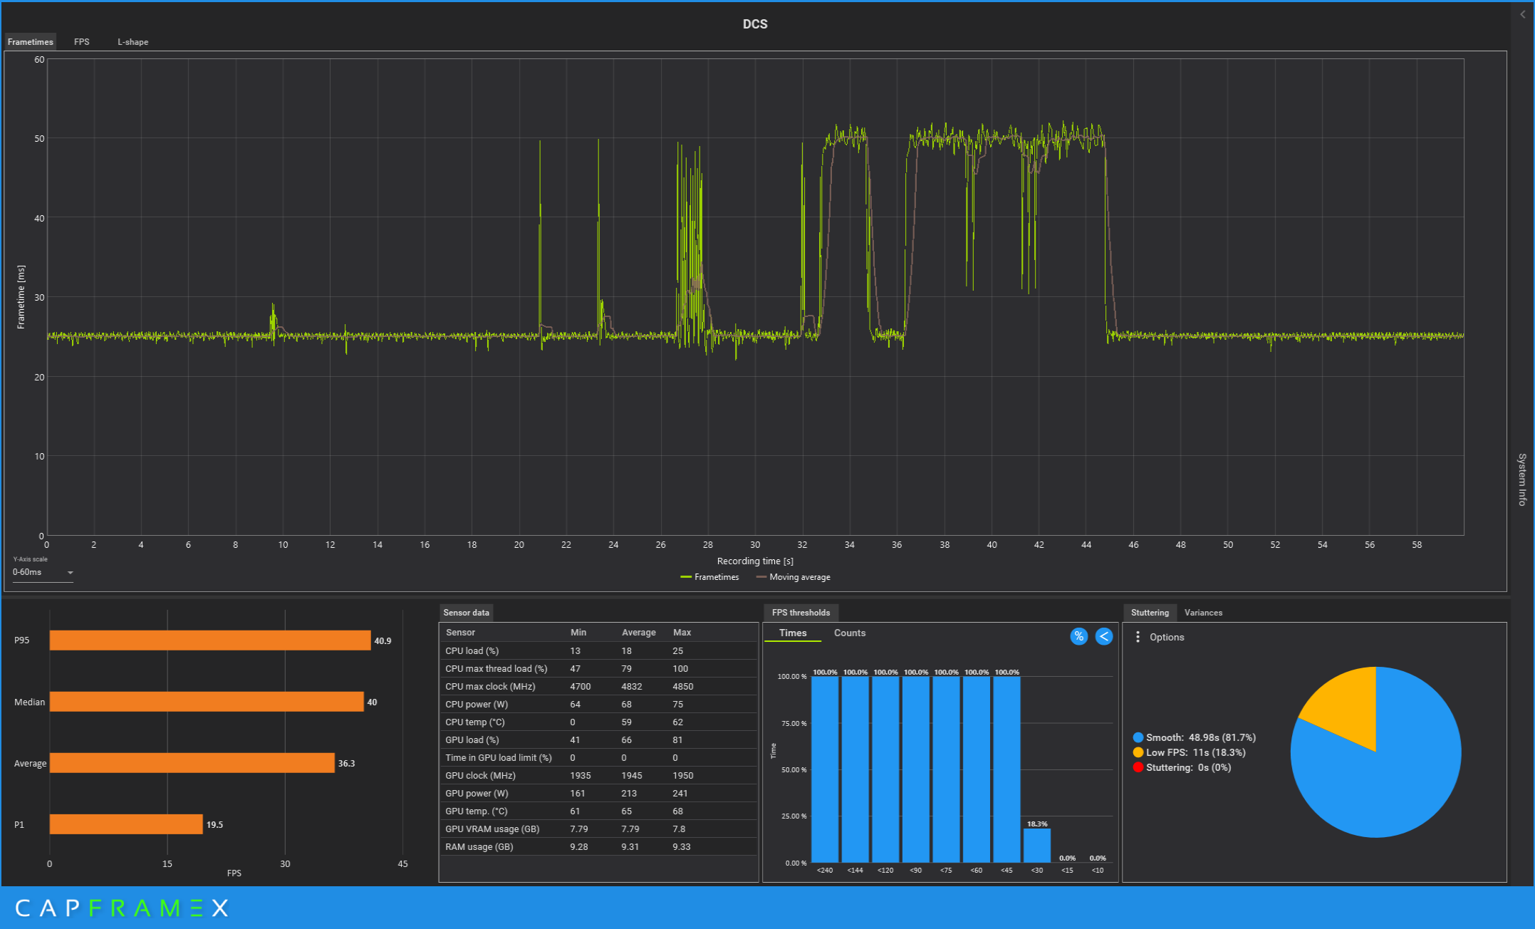Toggle the Frametimes series in chart legend

coord(709,577)
